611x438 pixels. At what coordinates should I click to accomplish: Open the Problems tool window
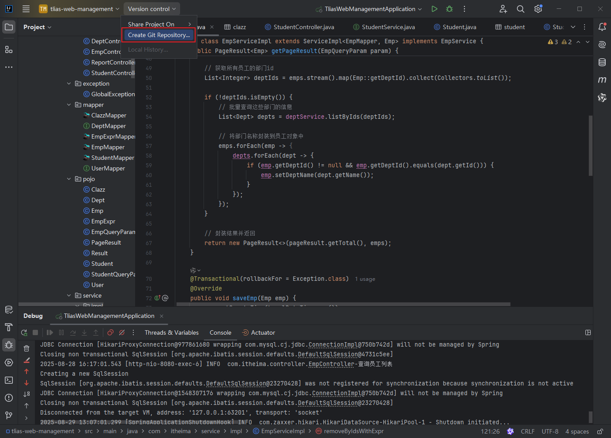pyautogui.click(x=9, y=398)
